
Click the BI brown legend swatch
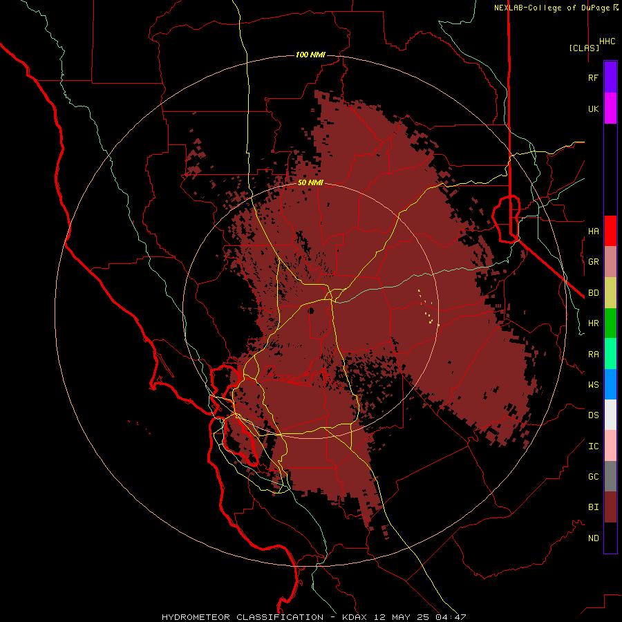[x=610, y=507]
